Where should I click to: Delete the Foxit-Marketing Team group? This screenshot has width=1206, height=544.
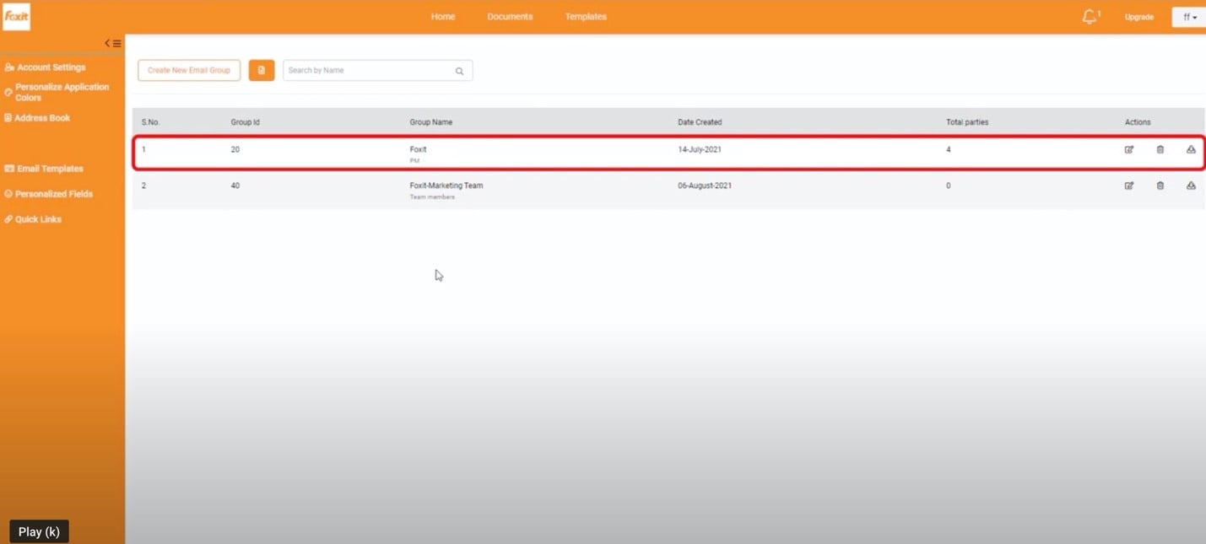click(1160, 186)
